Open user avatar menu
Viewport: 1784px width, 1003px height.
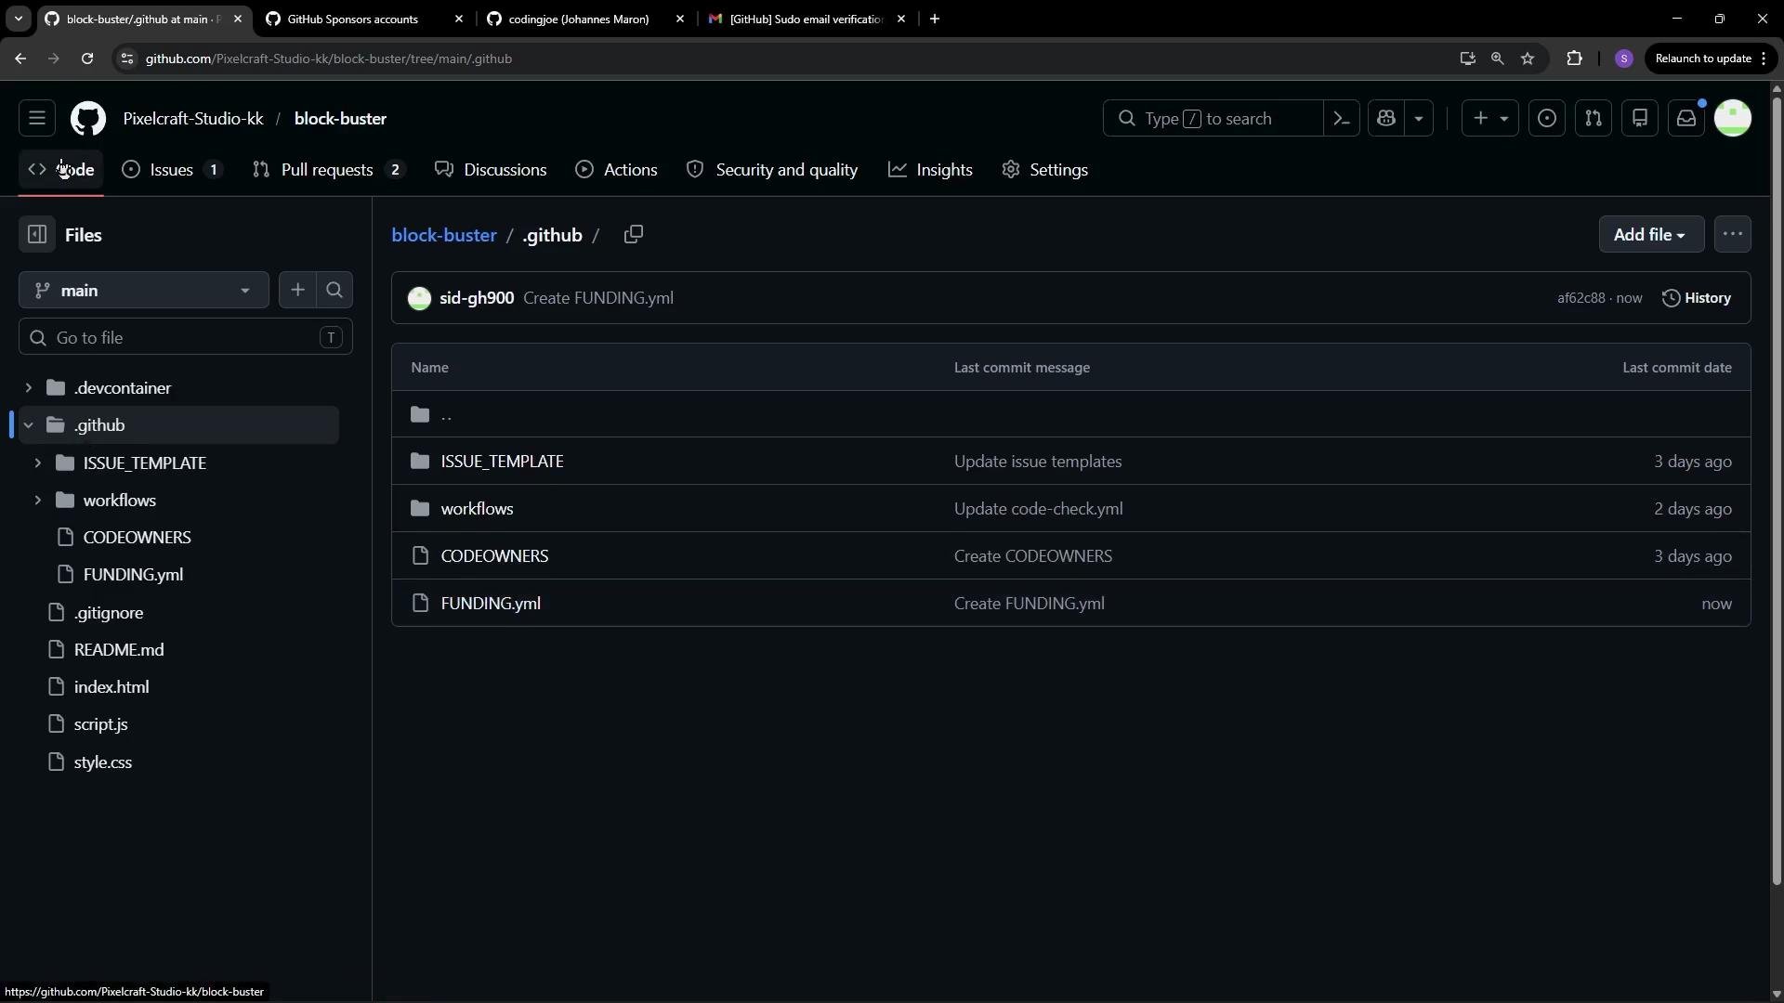click(1733, 119)
